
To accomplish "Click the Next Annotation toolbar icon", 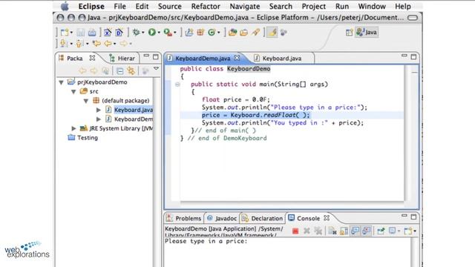I will pos(64,44).
